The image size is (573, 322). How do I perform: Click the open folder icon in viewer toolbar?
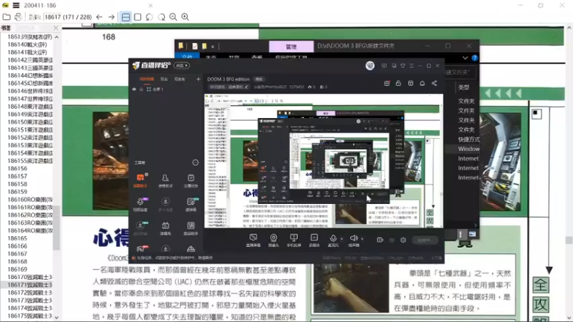6,16
